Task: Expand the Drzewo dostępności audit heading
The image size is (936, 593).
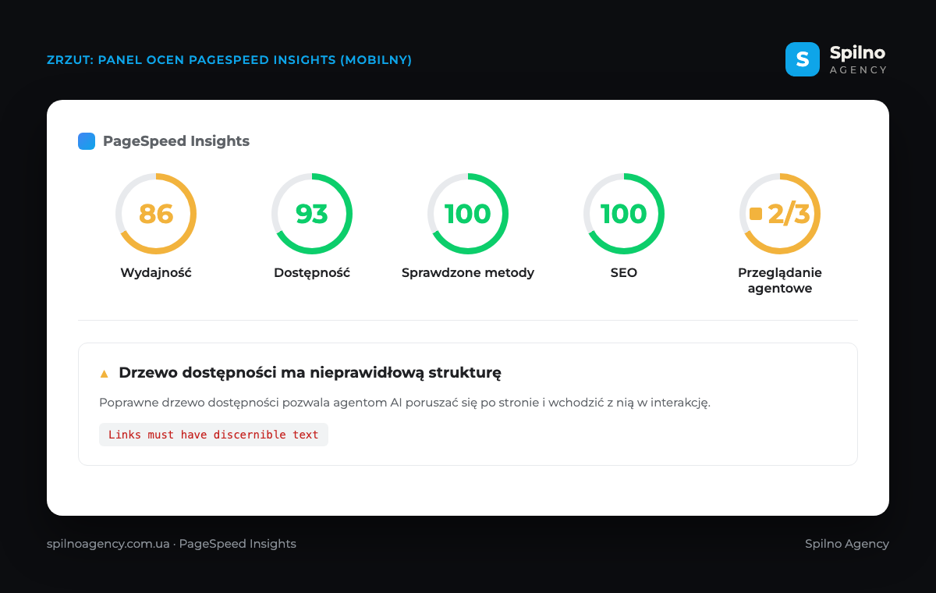Action: tap(310, 373)
